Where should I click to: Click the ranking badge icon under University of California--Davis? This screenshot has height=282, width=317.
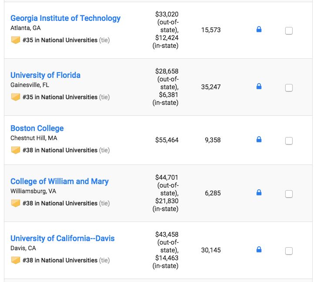[x=16, y=260]
